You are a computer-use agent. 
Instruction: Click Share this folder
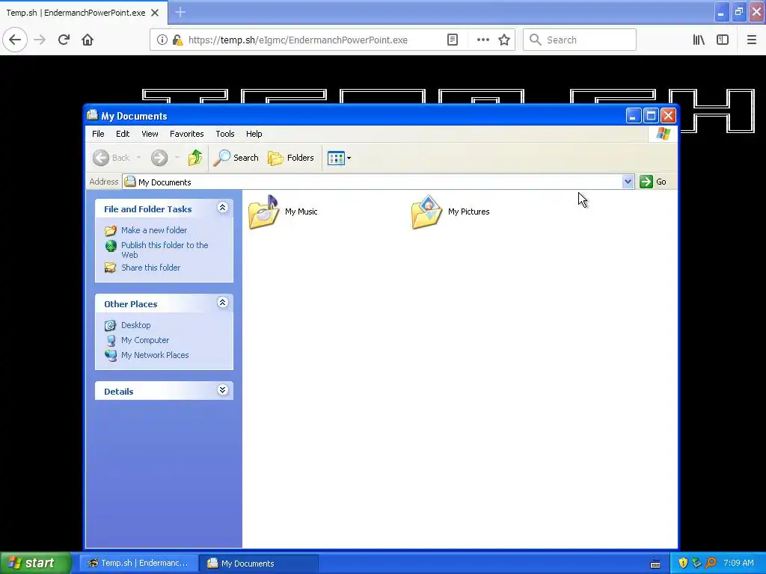tap(150, 268)
